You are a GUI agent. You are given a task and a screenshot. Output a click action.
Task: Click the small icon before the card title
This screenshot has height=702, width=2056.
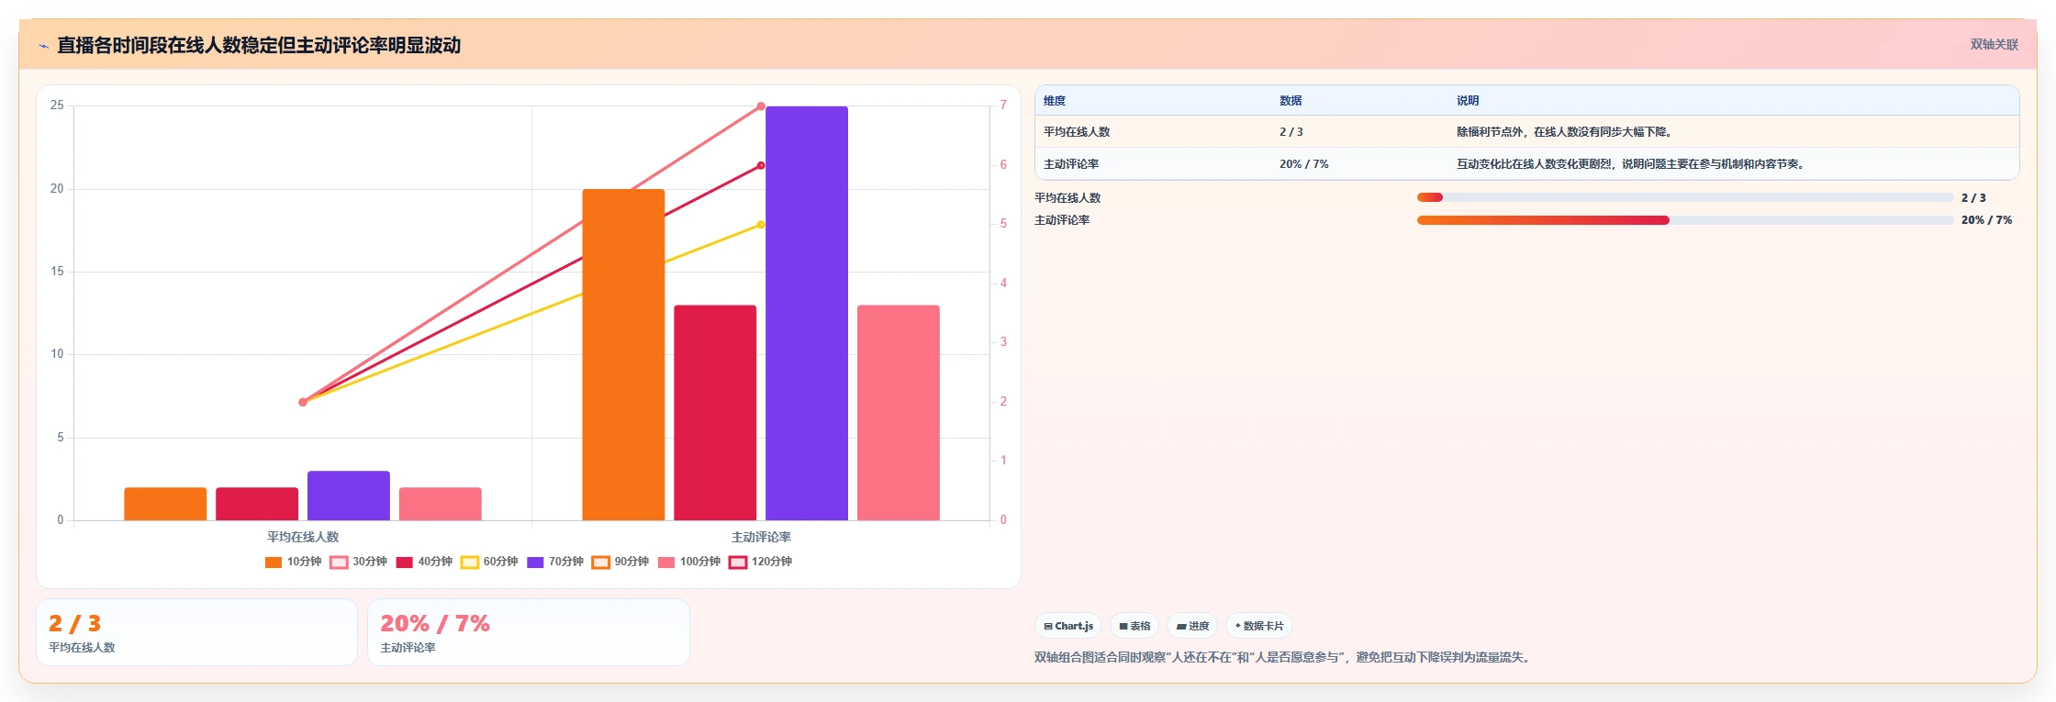click(43, 46)
